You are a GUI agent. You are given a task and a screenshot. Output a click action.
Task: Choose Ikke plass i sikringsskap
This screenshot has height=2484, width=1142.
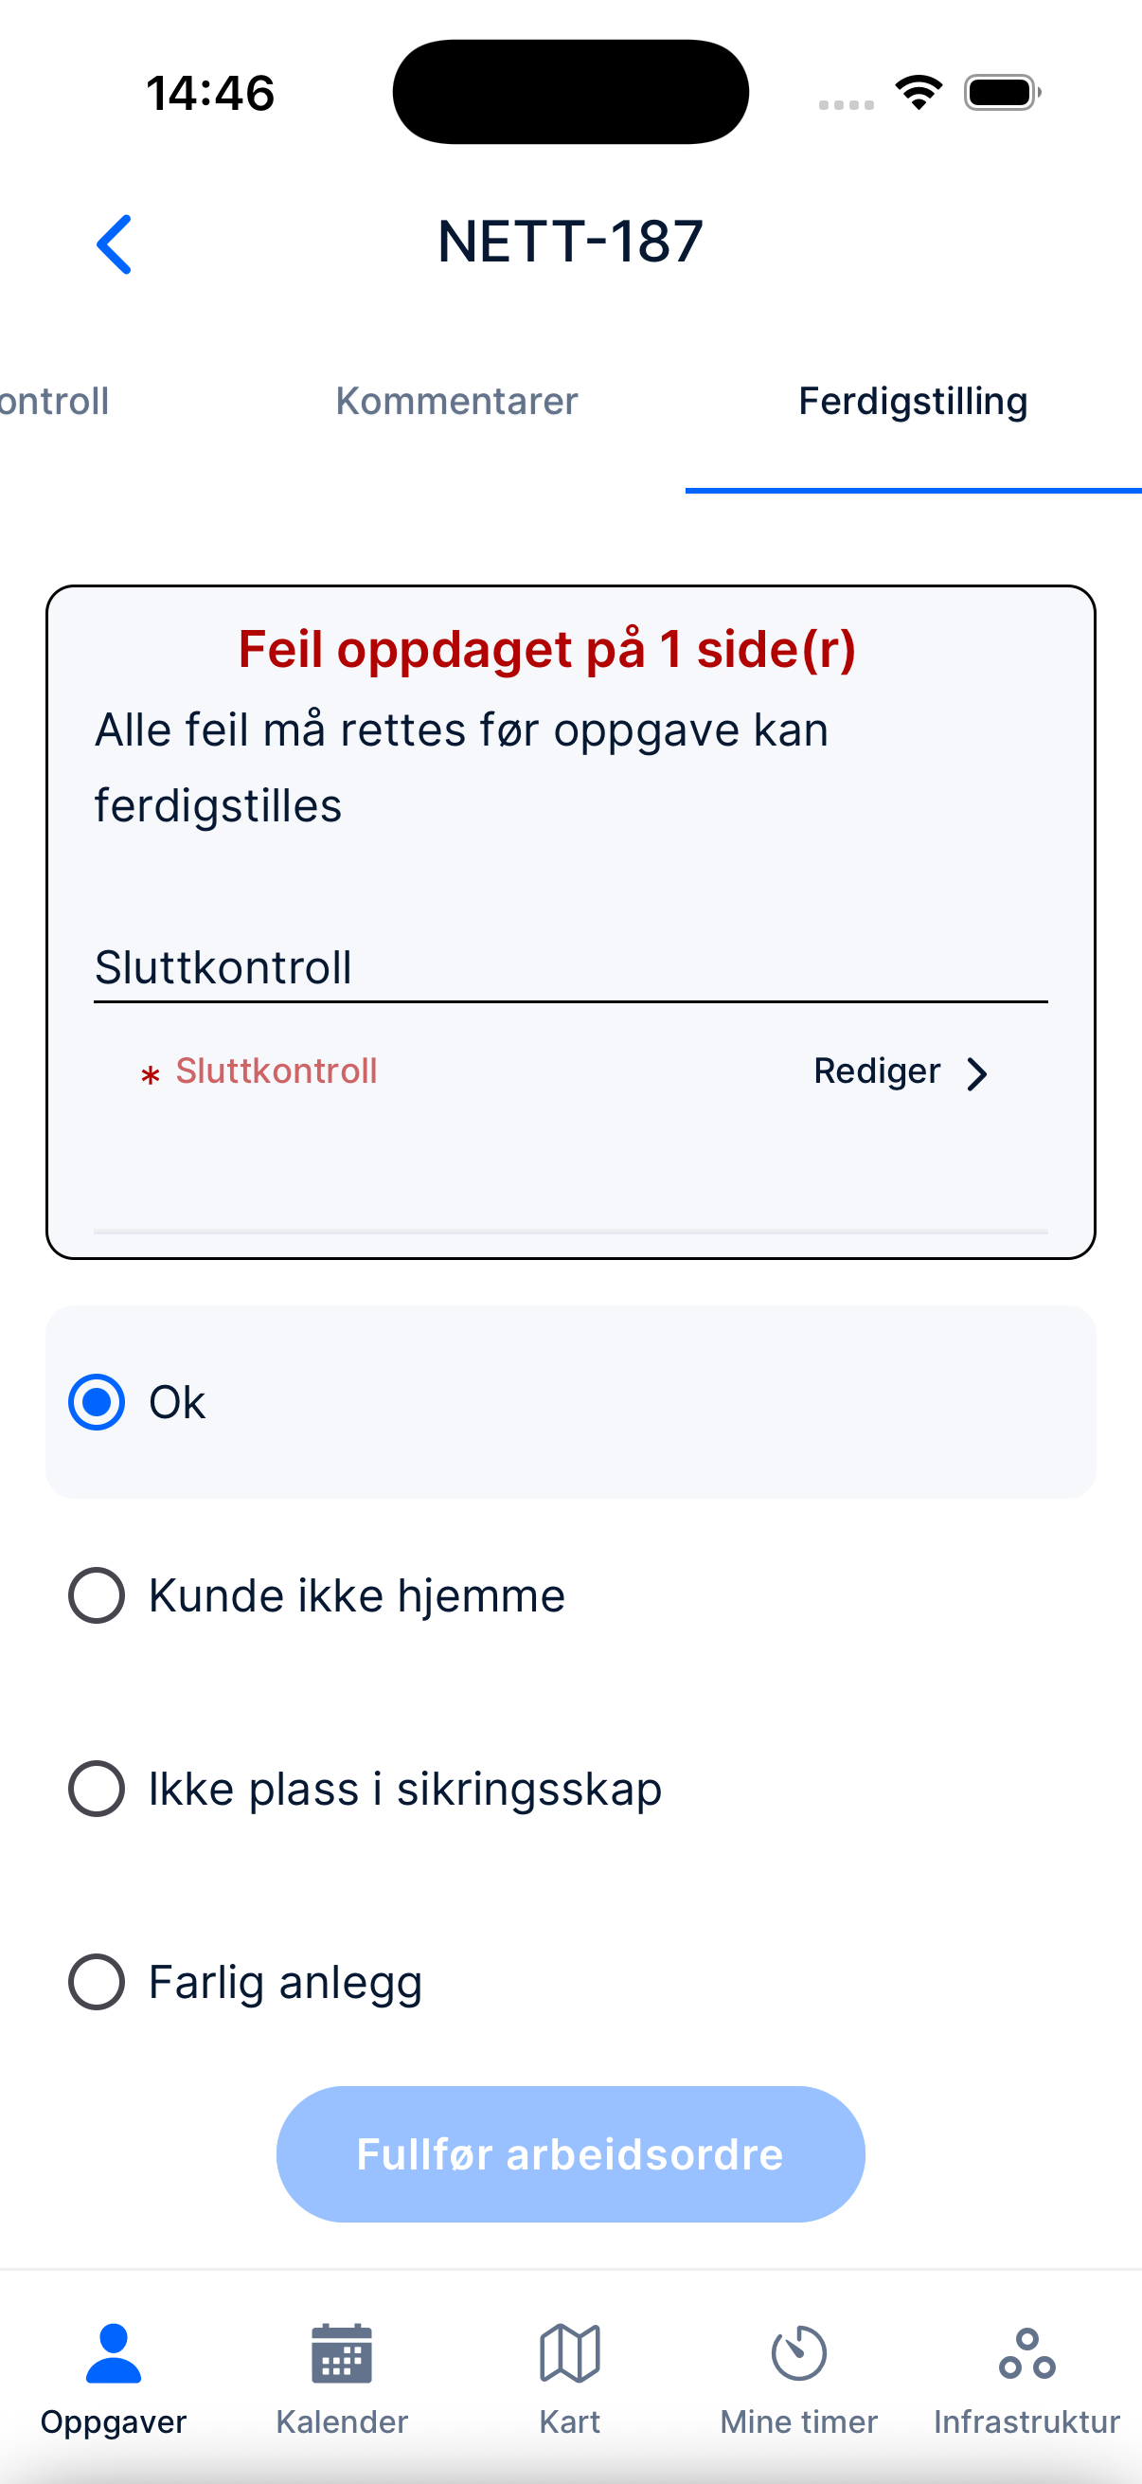point(97,1789)
